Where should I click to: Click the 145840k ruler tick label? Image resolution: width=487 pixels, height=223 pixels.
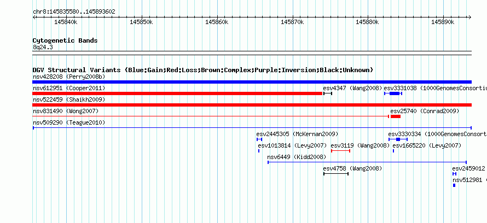[66, 22]
